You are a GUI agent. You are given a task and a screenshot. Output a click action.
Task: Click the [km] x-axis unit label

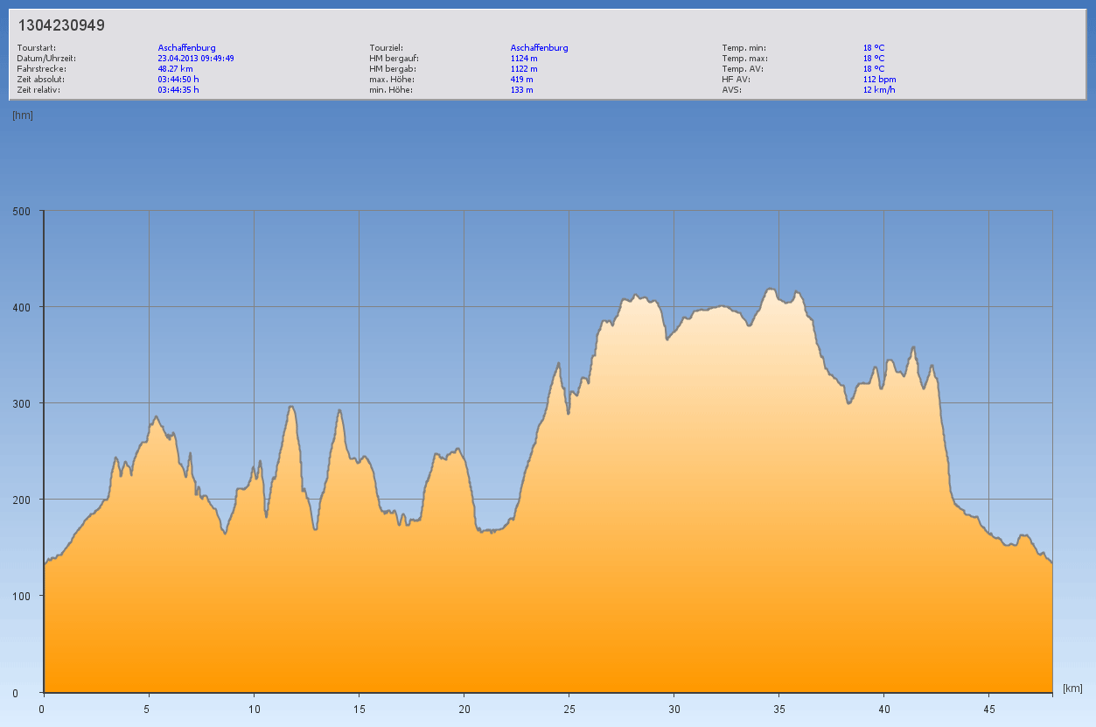point(1072,689)
